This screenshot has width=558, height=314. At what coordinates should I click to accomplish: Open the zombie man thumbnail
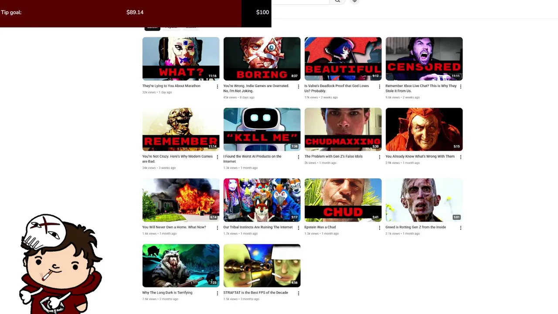coord(424,200)
